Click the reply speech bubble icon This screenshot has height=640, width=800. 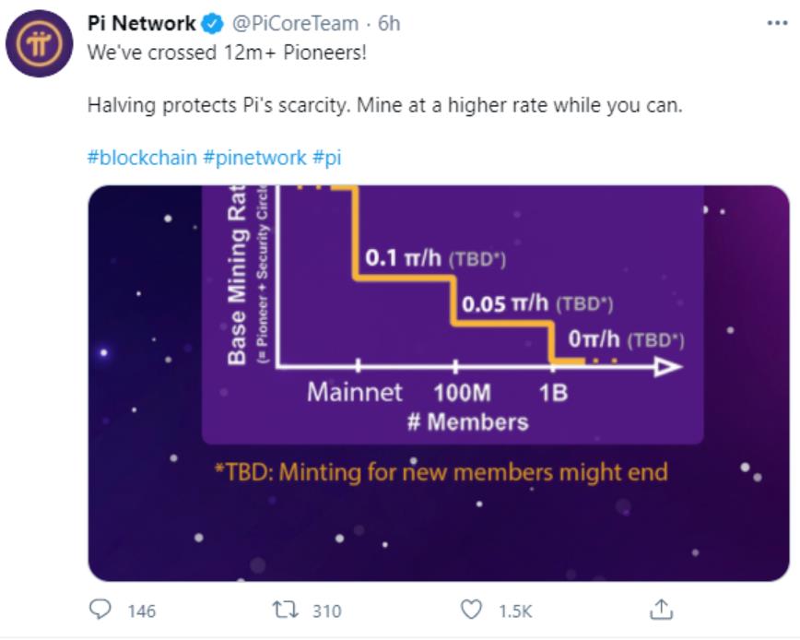(x=100, y=610)
